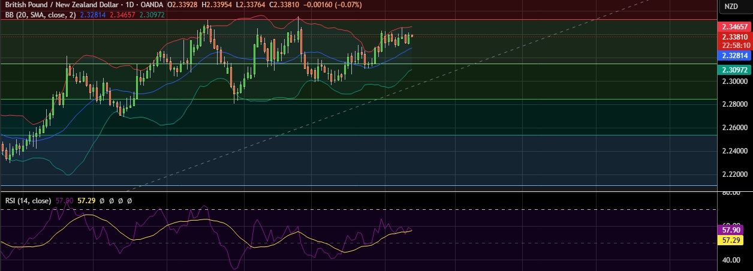Viewport: 753px width, 271px height.
Task: Click the 80.00 RSI axis tick
Action: 730,193
